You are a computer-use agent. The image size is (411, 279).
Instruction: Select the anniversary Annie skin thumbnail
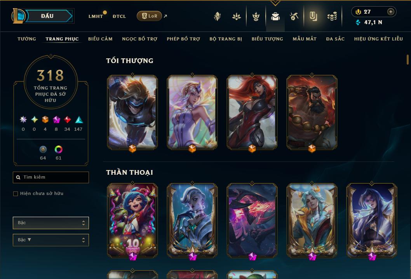click(x=132, y=220)
